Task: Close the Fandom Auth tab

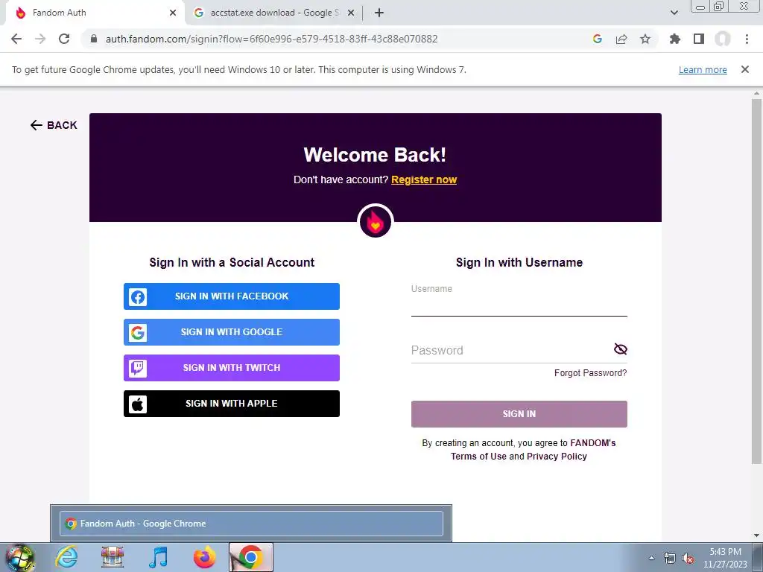Action: [173, 13]
